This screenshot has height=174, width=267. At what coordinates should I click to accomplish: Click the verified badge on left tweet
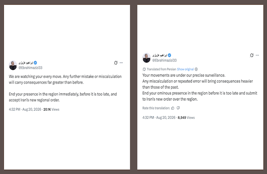(x=36, y=63)
